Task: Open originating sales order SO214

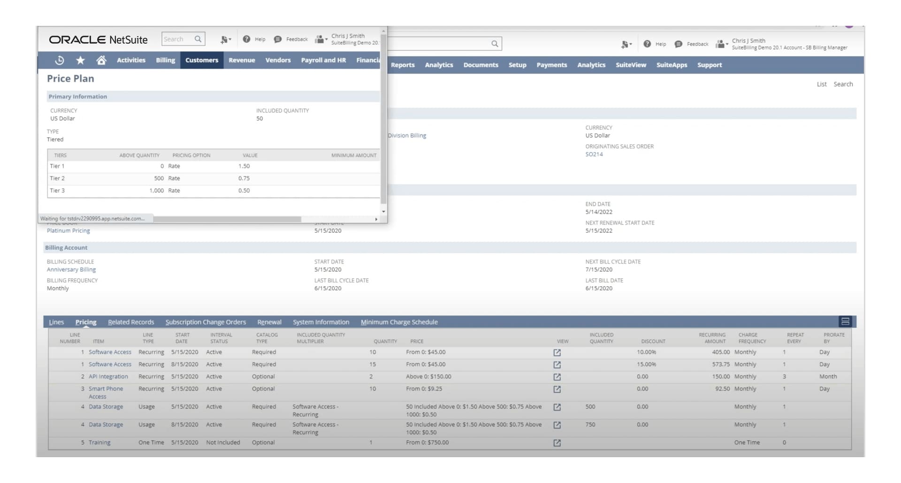Action: (x=594, y=154)
